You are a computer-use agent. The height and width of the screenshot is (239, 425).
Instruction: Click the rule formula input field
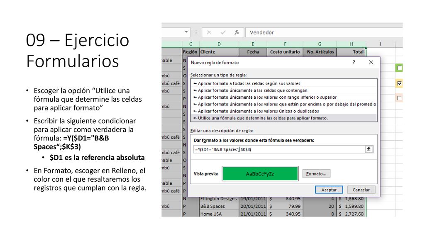tap(279, 149)
